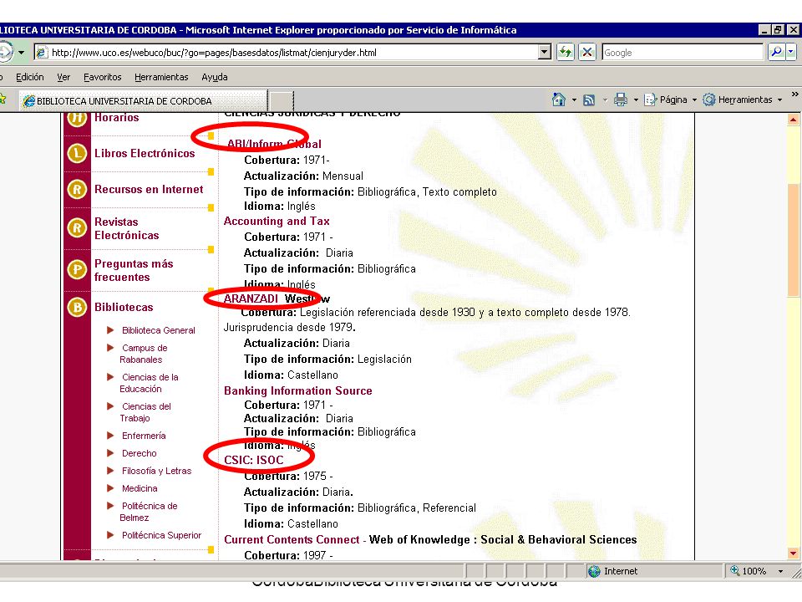This screenshot has width=802, height=602.
Task: Go to Recursos en Internet section
Action: pos(149,190)
